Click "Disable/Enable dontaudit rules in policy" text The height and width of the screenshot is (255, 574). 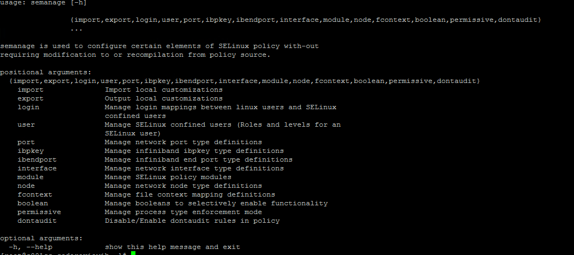(x=192, y=221)
